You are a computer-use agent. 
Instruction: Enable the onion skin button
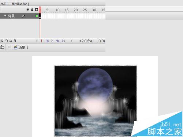point(47,41)
